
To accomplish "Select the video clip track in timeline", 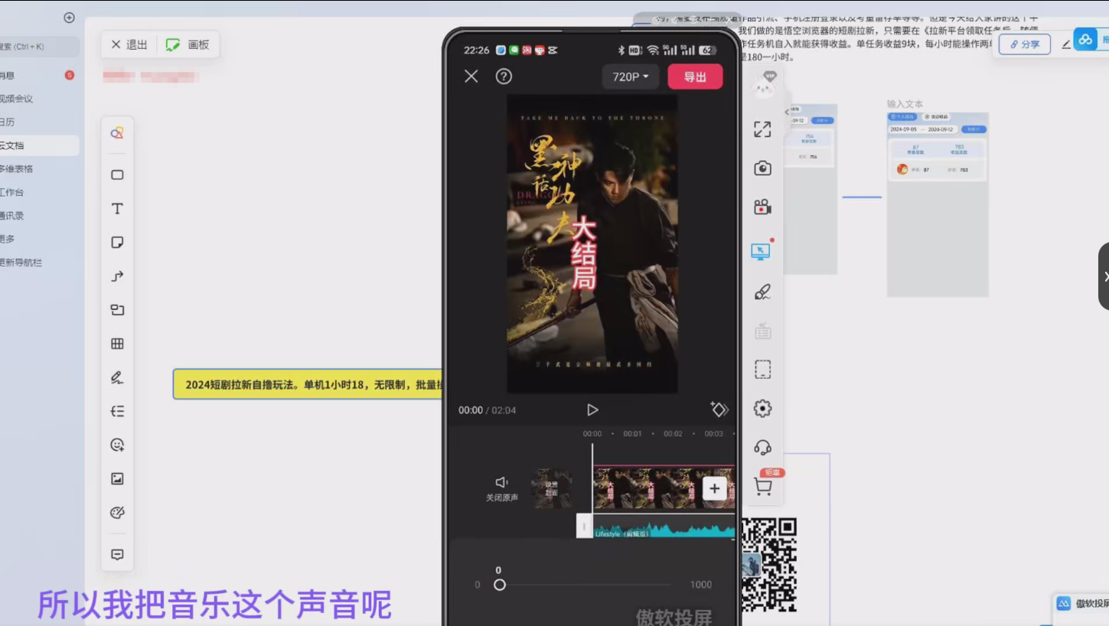I will (664, 487).
